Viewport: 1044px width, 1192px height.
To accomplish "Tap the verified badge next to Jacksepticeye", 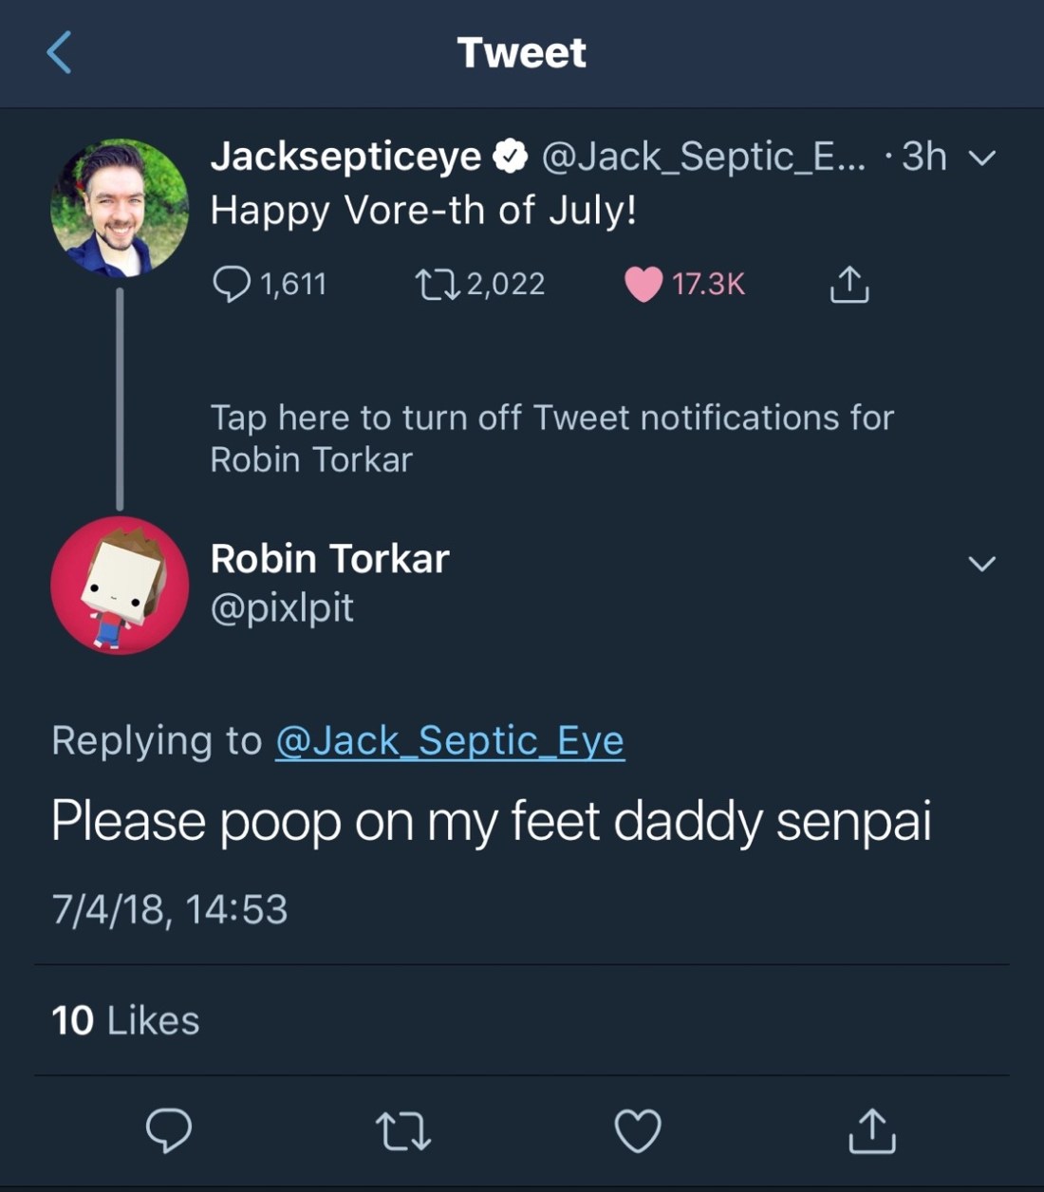I will [512, 157].
